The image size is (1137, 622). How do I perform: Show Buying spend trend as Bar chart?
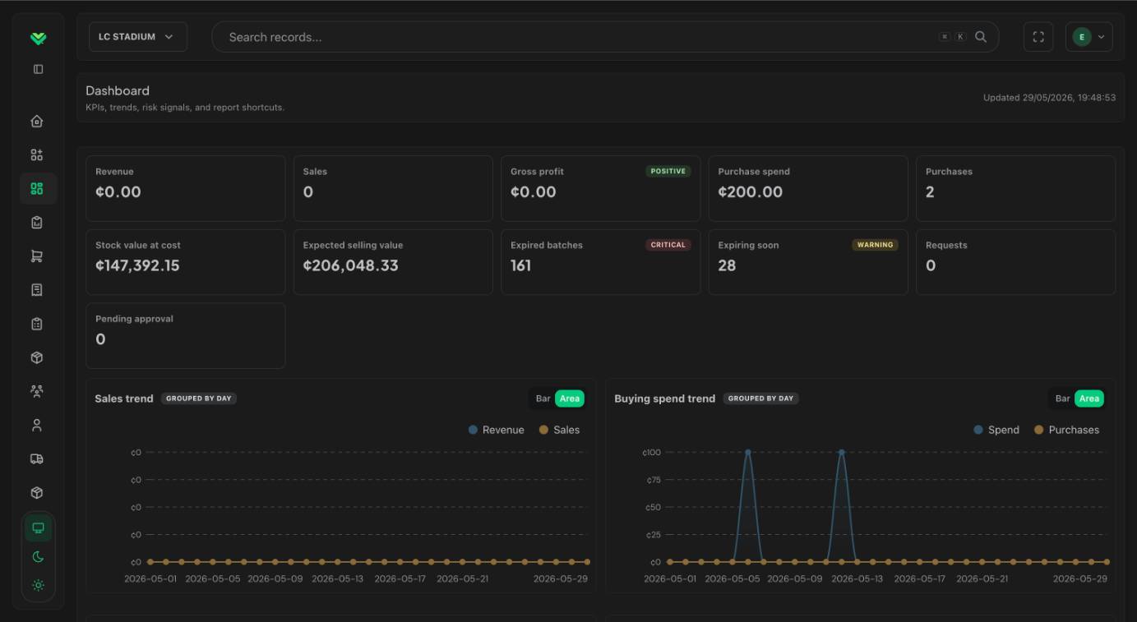1063,399
